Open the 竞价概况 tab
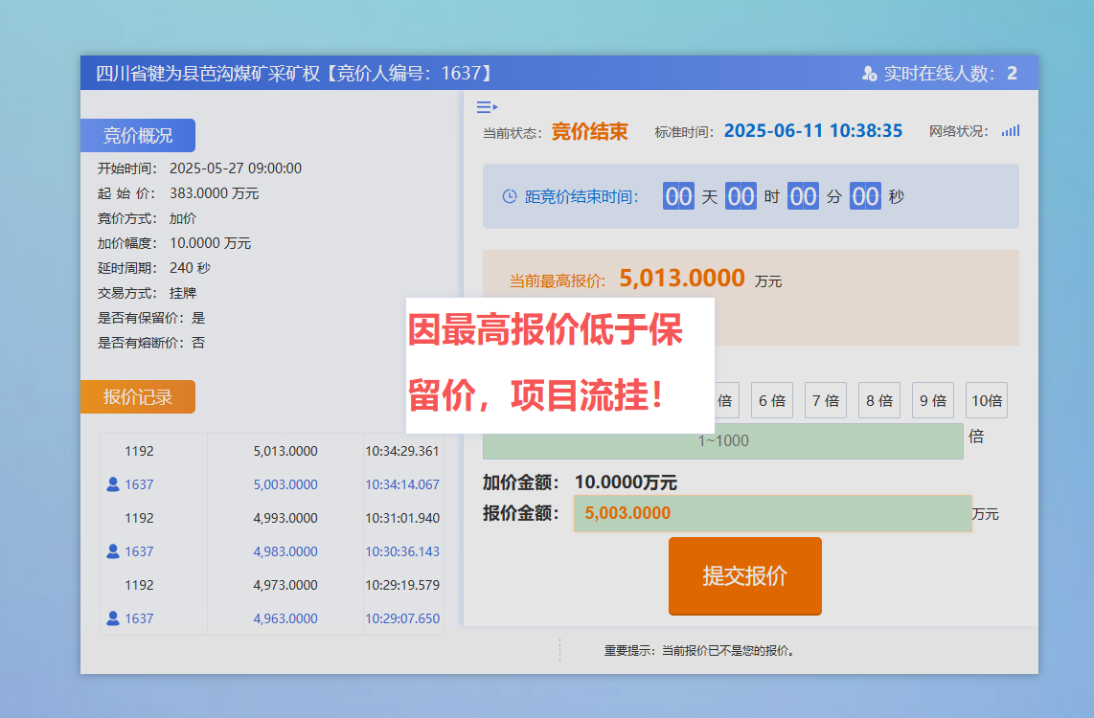Image resolution: width=1094 pixels, height=718 pixels. (x=138, y=136)
